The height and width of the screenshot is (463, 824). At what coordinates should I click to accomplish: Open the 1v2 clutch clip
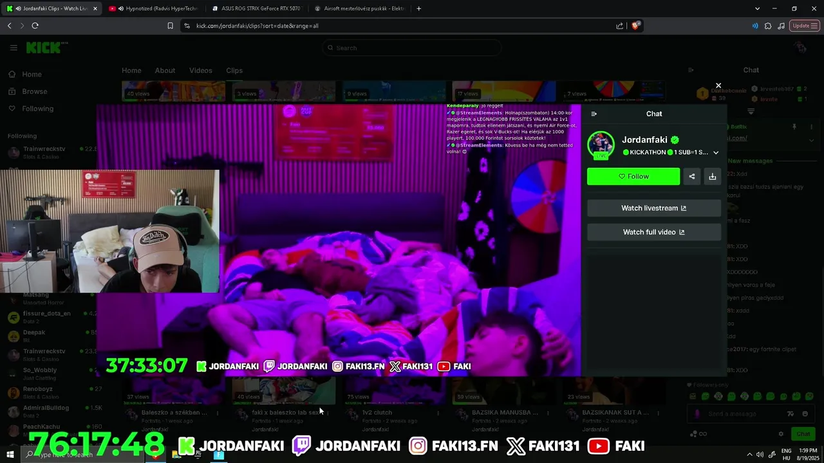click(x=377, y=412)
